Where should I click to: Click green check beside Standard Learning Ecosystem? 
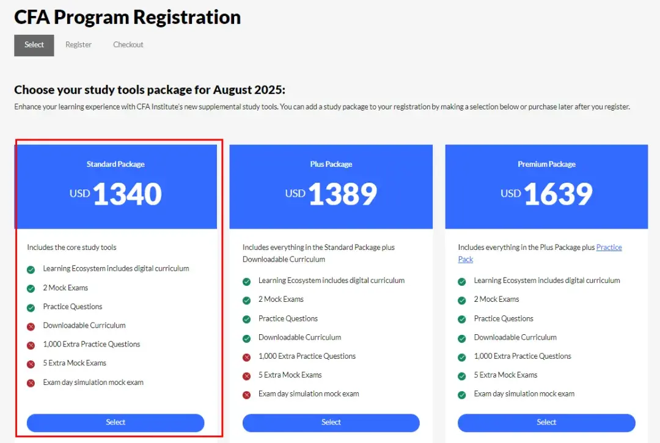pyautogui.click(x=31, y=269)
